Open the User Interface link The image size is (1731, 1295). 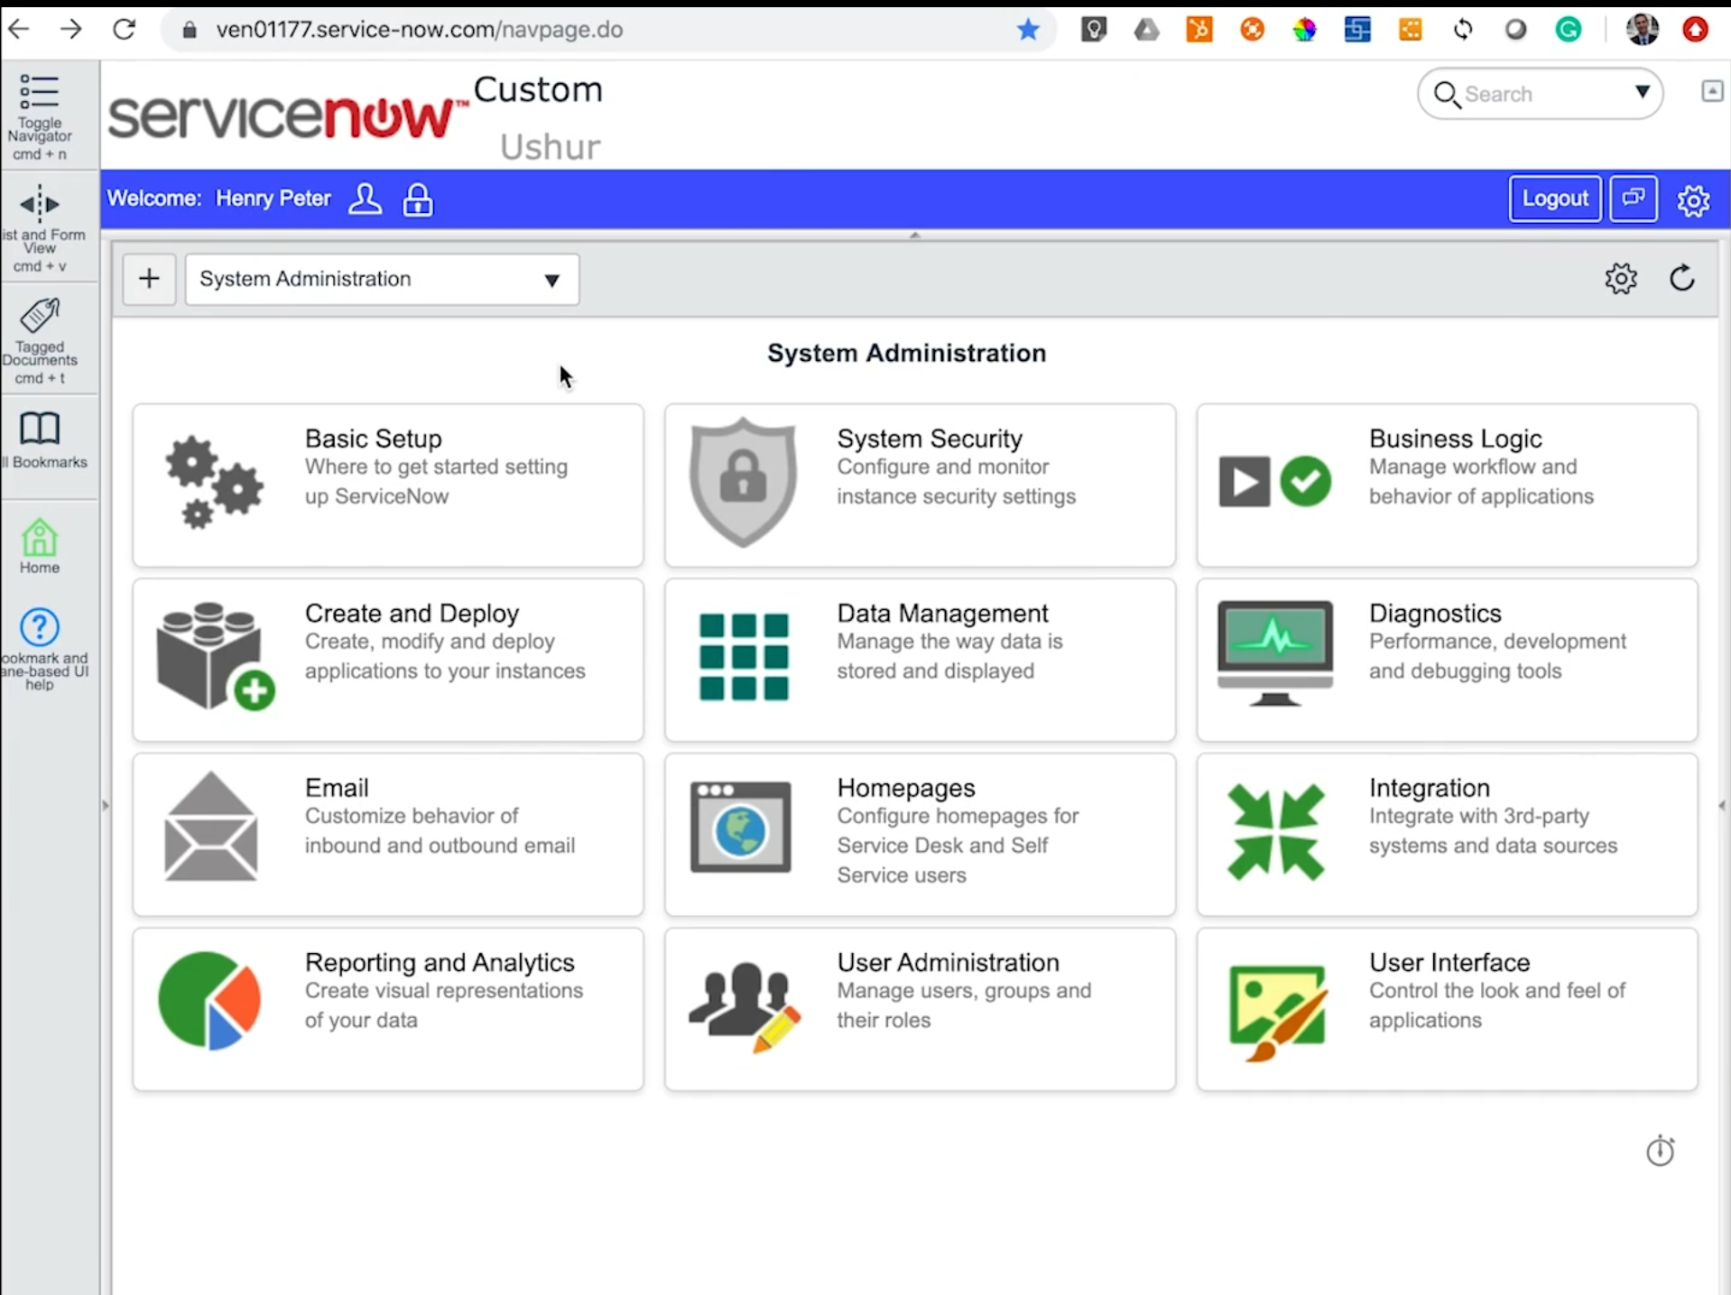pyautogui.click(x=1449, y=962)
